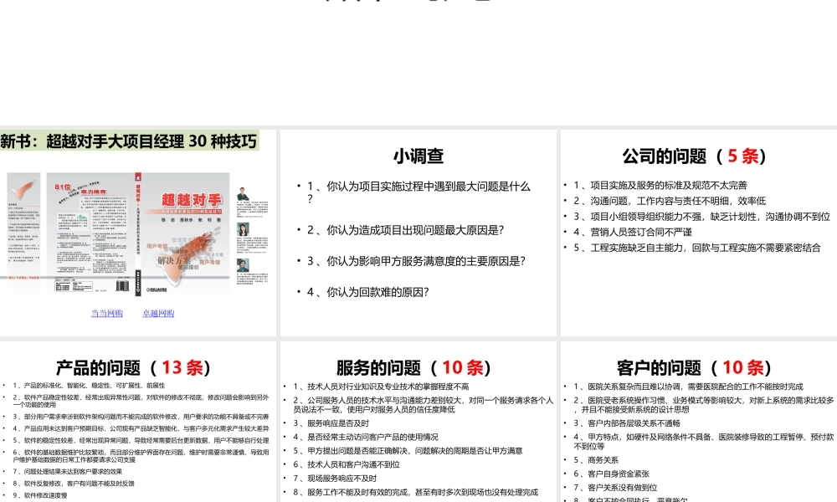Click the 公司的问题（5条）heading
The height and width of the screenshot is (502, 837).
click(x=696, y=156)
